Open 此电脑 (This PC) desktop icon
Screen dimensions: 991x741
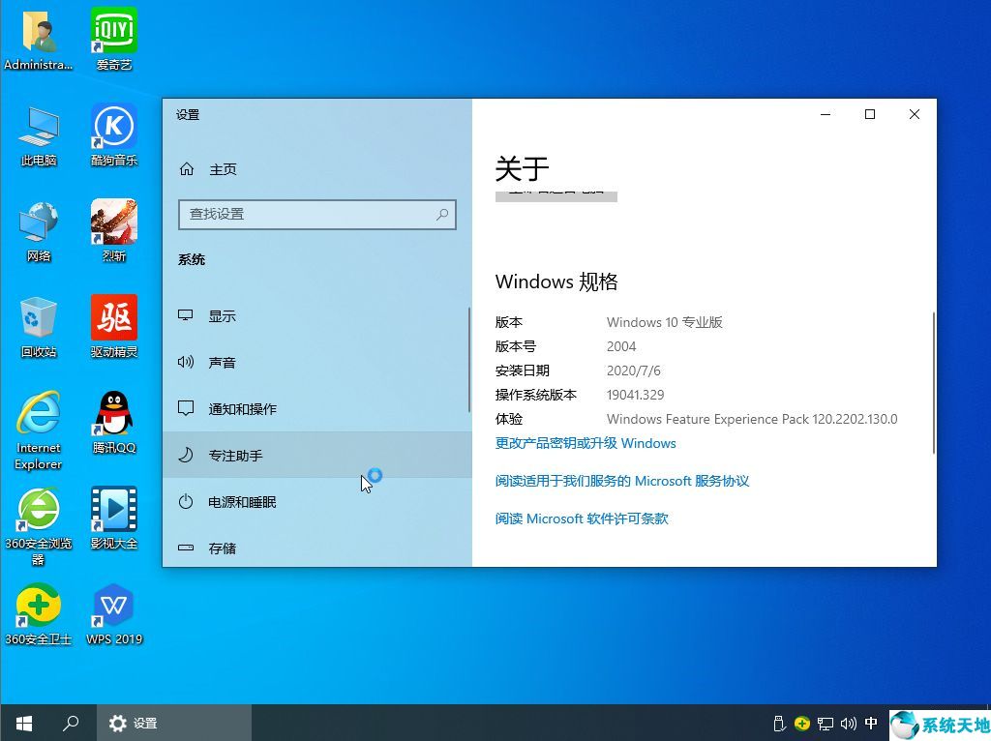[39, 135]
